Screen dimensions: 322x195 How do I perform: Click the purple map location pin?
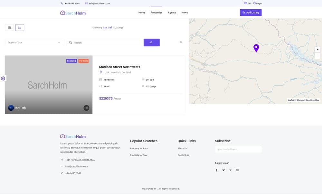pyautogui.click(x=256, y=48)
